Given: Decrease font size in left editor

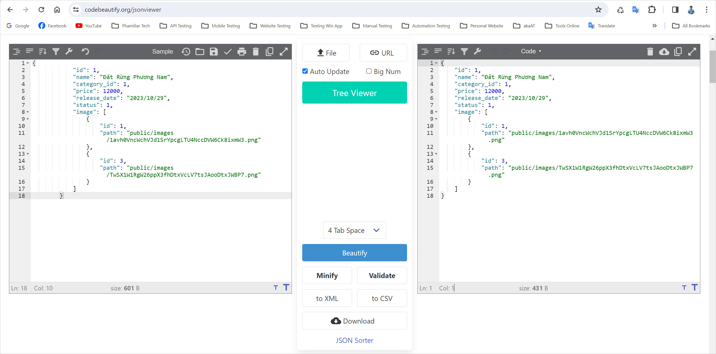Looking at the screenshot, I should click(x=276, y=288).
